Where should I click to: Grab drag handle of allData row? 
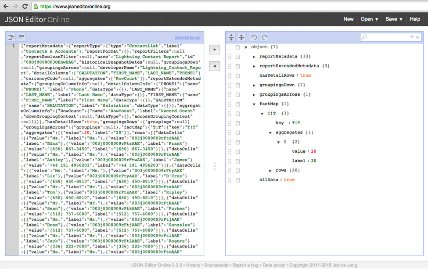(x=230, y=180)
